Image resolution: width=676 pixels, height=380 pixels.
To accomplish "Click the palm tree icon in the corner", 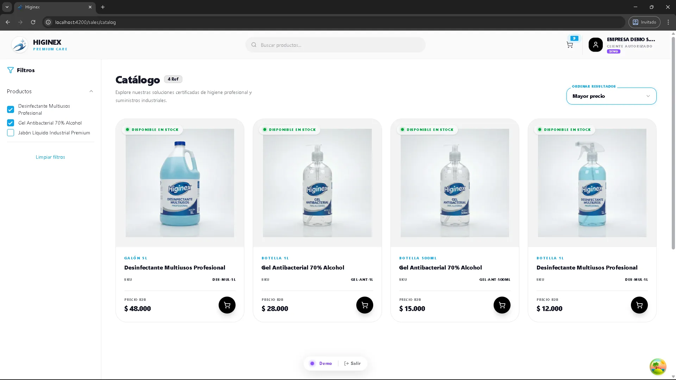I will pos(658,367).
